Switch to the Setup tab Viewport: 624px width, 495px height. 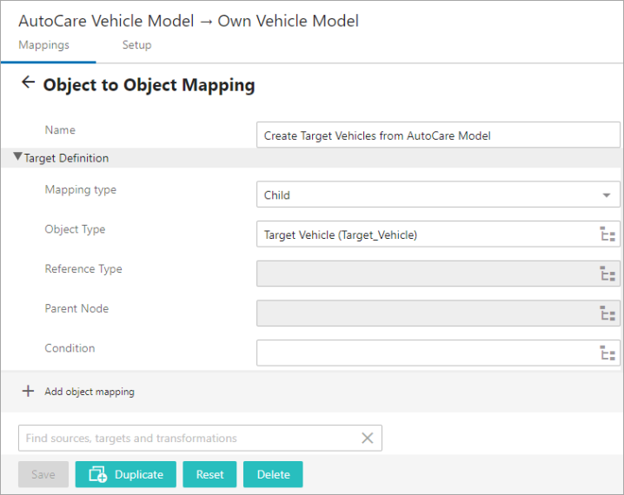point(136,45)
